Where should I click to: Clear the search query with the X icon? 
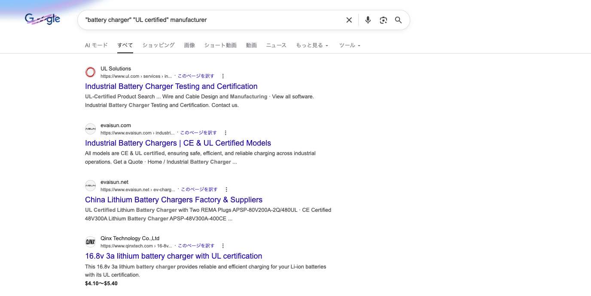coord(349,20)
